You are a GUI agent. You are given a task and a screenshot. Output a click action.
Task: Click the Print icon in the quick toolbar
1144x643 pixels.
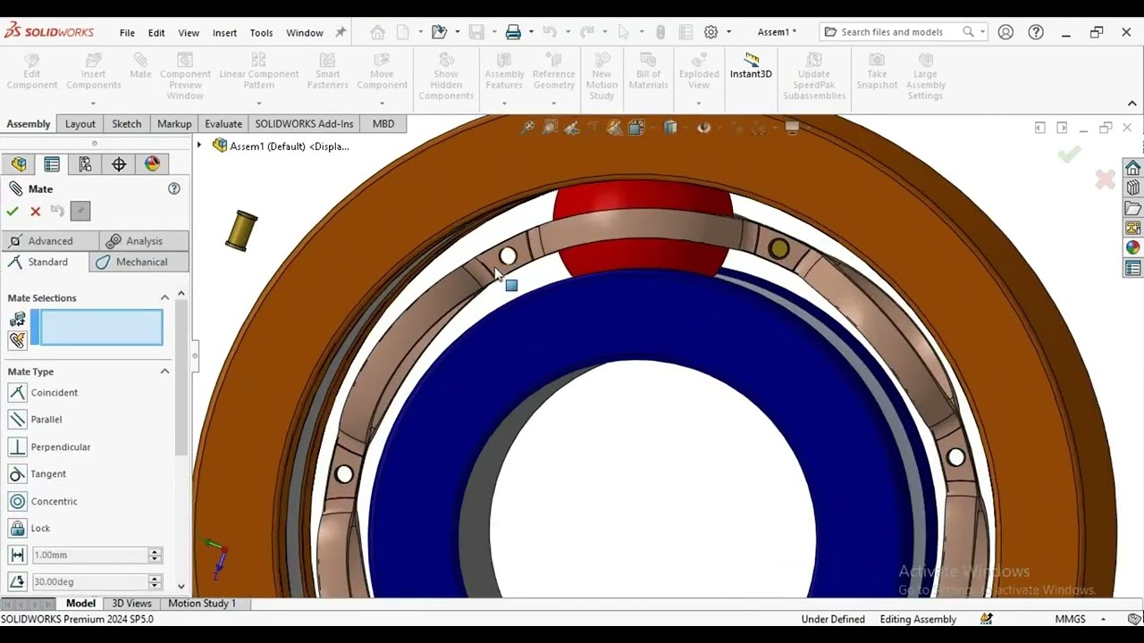click(513, 32)
